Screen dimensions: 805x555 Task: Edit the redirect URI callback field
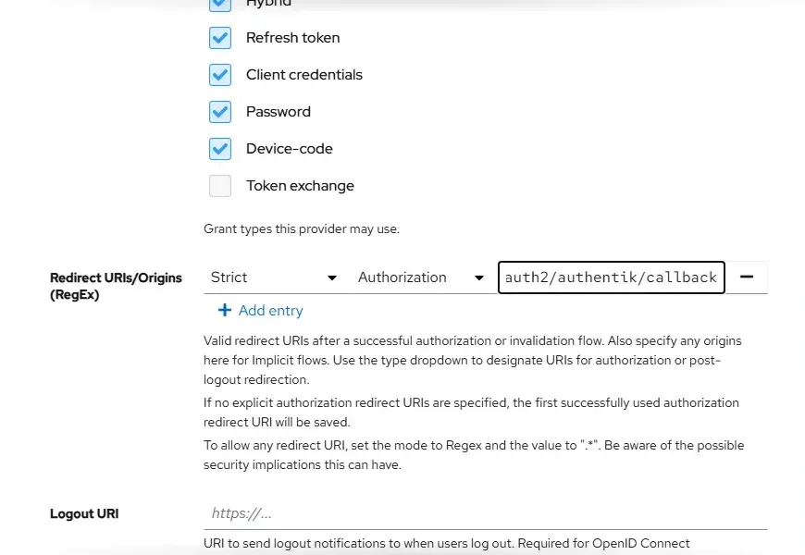pyautogui.click(x=611, y=277)
